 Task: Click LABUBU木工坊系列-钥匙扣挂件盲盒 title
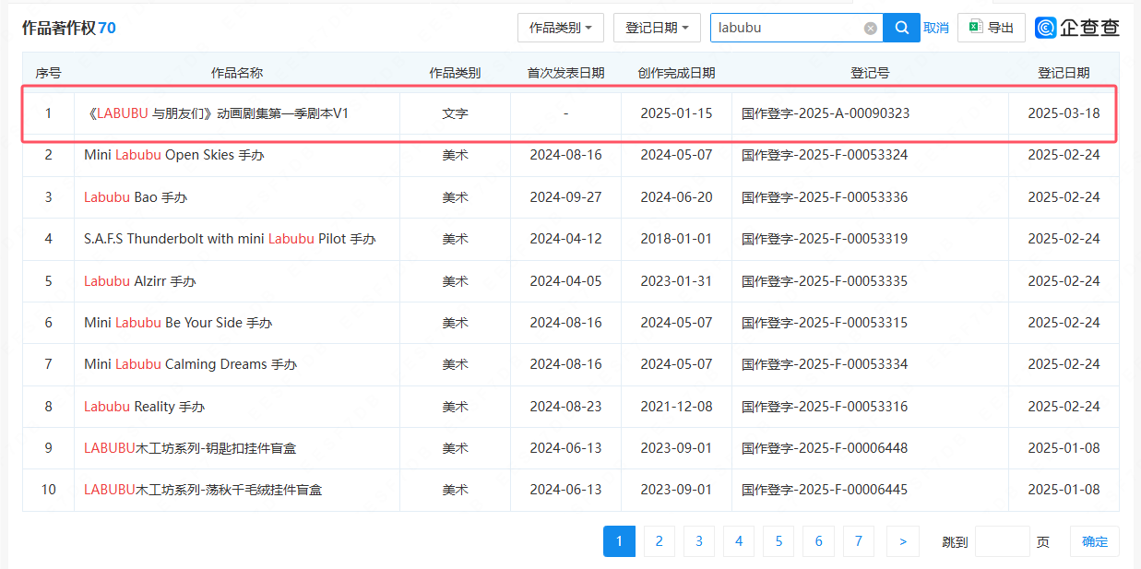coord(190,448)
